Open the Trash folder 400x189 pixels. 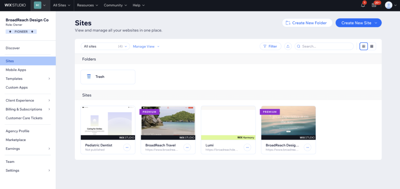[x=108, y=77]
